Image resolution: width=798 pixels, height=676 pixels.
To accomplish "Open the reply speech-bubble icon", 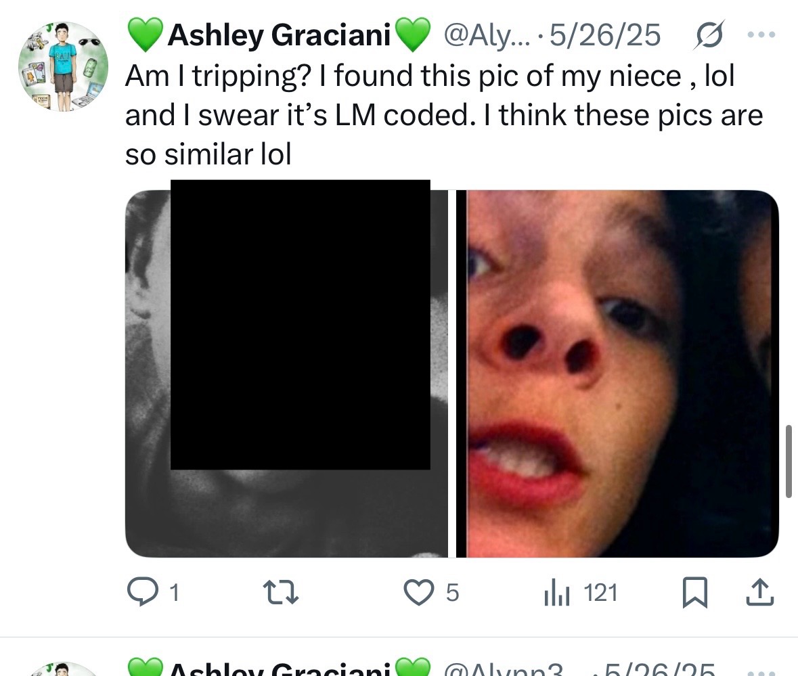I will tap(142, 592).
